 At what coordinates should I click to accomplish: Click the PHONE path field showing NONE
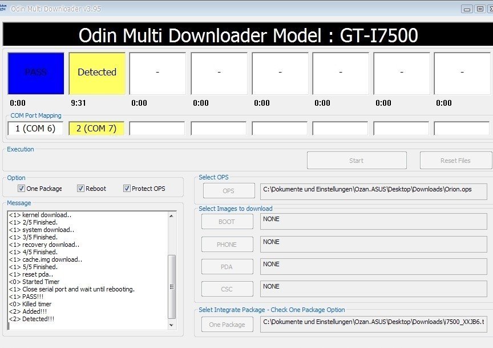(x=374, y=245)
